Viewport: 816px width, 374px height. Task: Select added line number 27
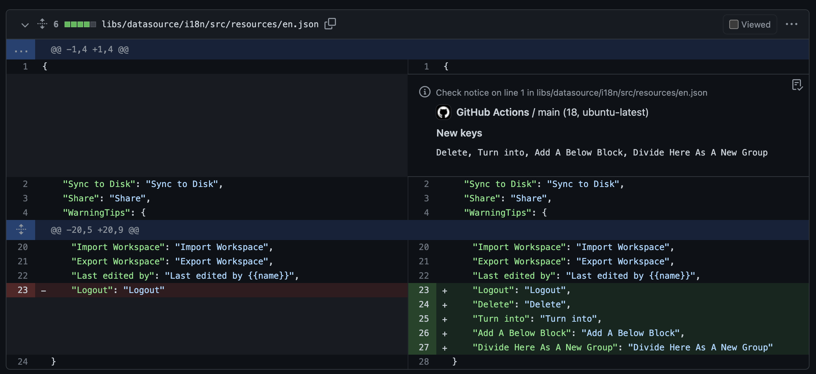pos(422,347)
